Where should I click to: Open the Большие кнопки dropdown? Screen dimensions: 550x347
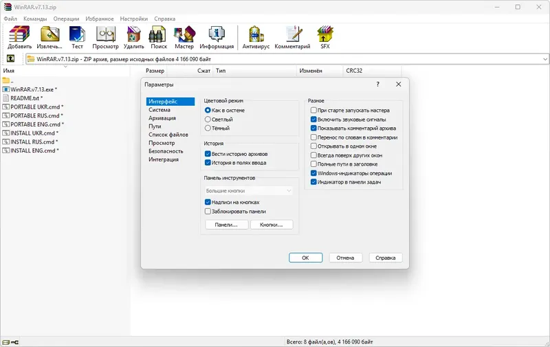tap(249, 190)
